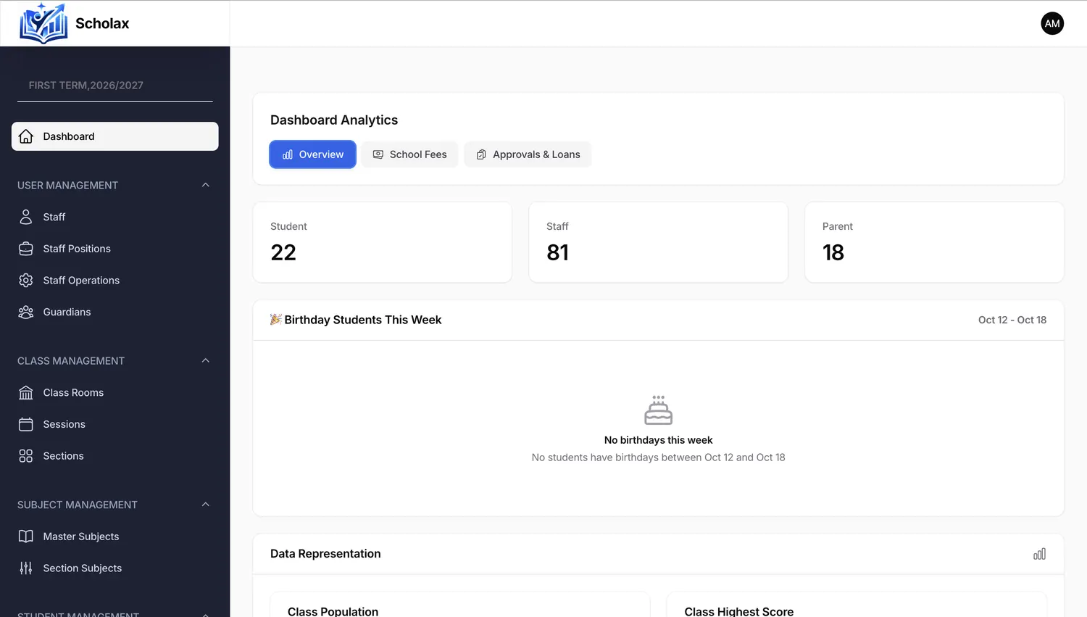Click the FIRST TERM,2026/2027 term label
Screen dimensions: 1087x617
click(86, 85)
